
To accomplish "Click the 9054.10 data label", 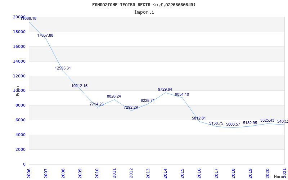I will 182,95.
